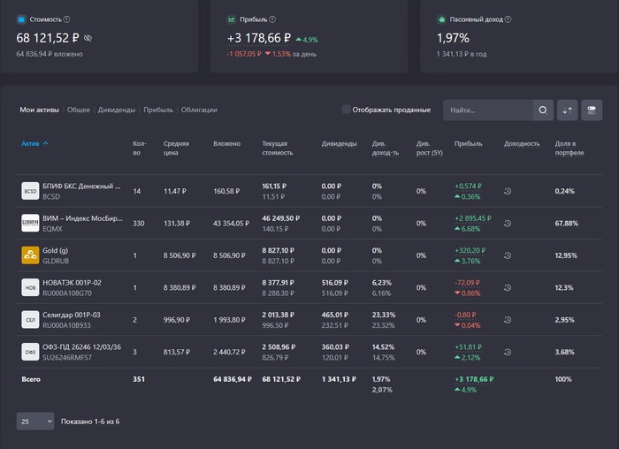Image resolution: width=619 pixels, height=449 pixels.
Task: Open yield history icon for ОФЗ-ПД row
Action: point(508,351)
